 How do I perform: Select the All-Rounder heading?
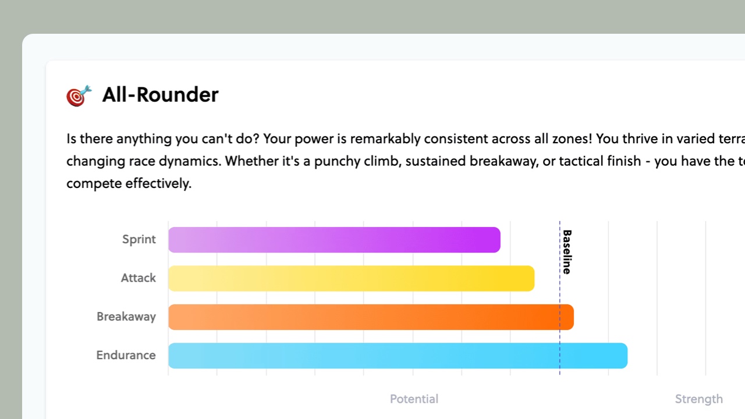click(160, 95)
